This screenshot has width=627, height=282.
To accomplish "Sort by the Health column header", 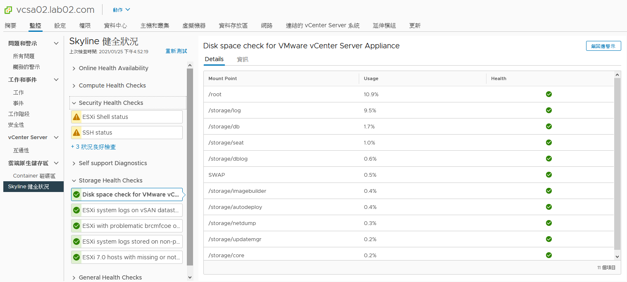I will coord(499,78).
